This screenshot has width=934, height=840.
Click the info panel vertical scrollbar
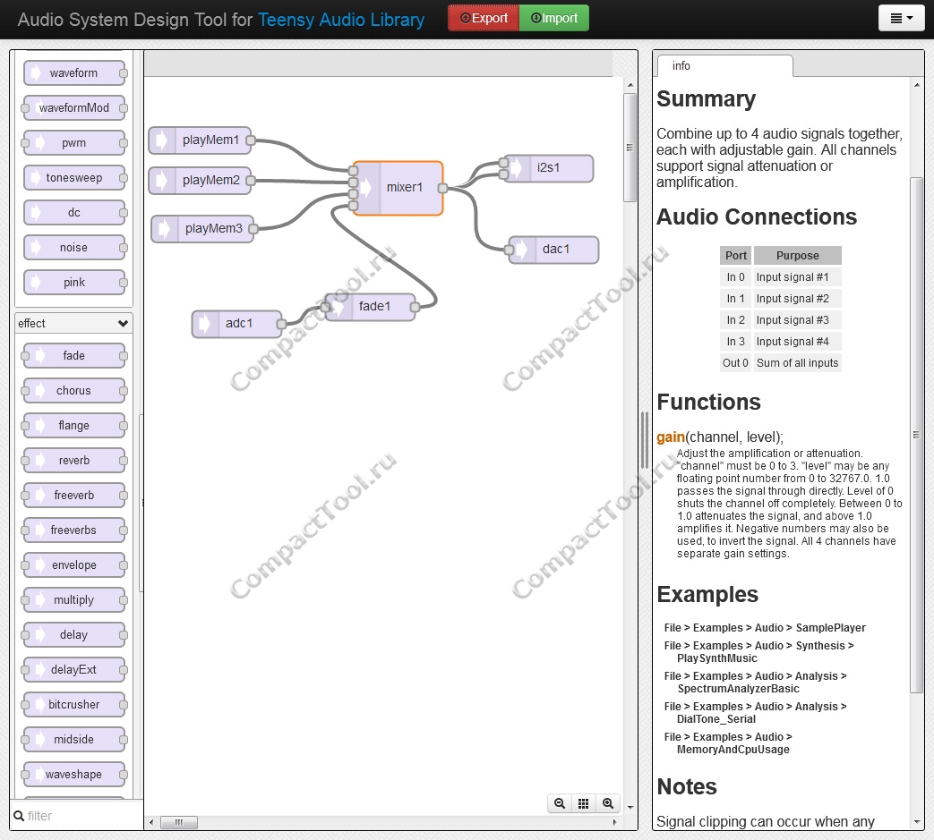[x=916, y=434]
